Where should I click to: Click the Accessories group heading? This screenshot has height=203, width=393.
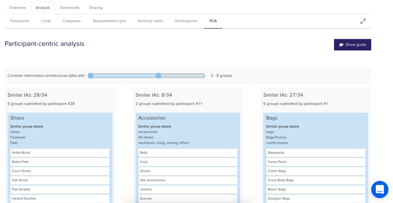152,118
